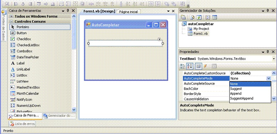
Task: Open the document tab list dropdown arrow
Action: tap(169, 11)
